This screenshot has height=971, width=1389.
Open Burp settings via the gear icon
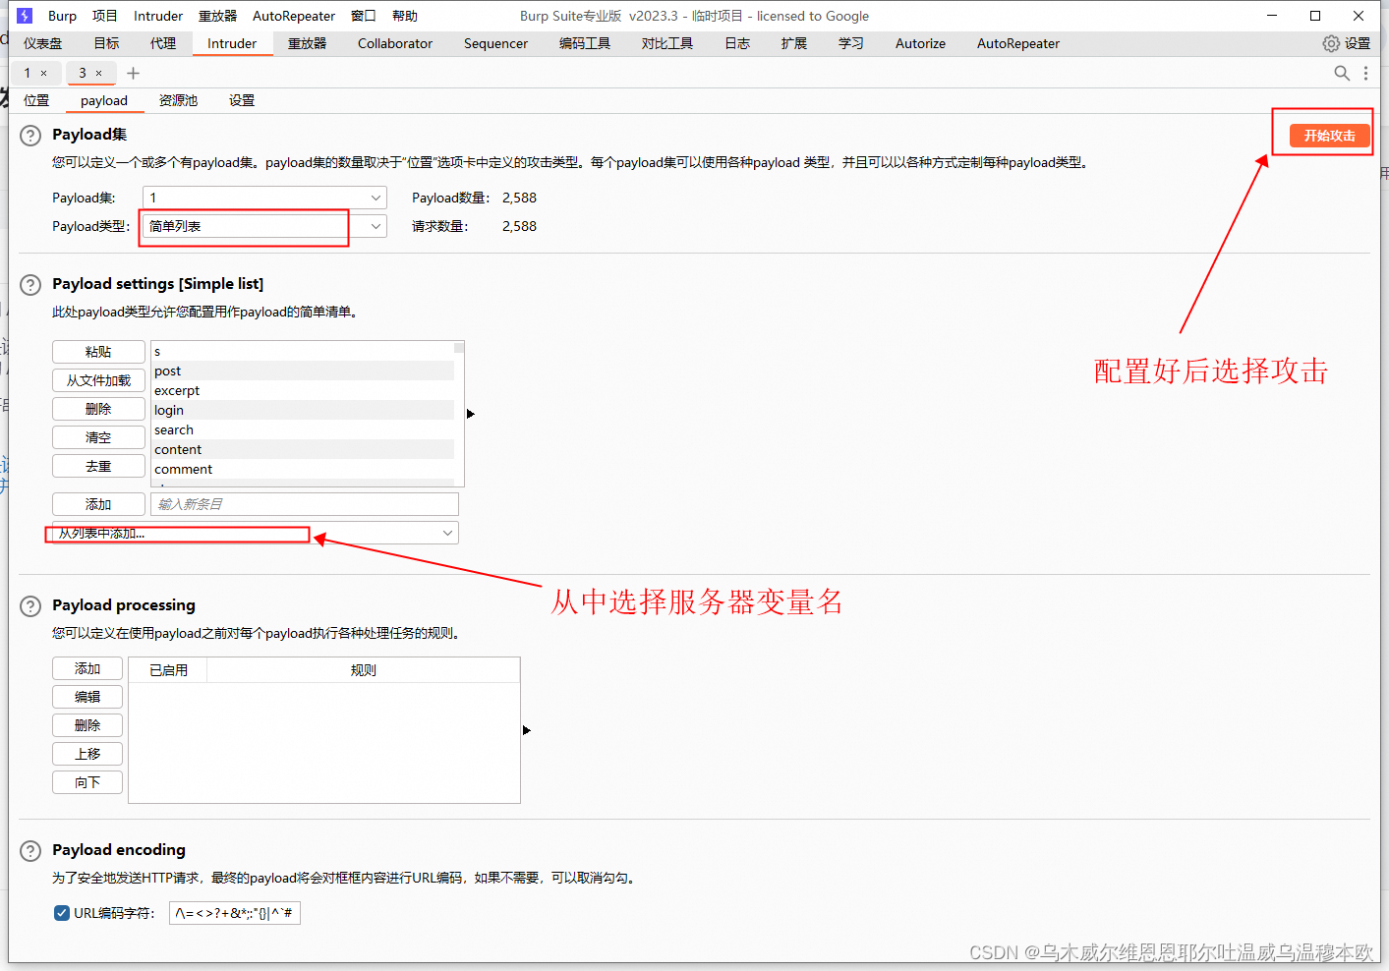1330,43
